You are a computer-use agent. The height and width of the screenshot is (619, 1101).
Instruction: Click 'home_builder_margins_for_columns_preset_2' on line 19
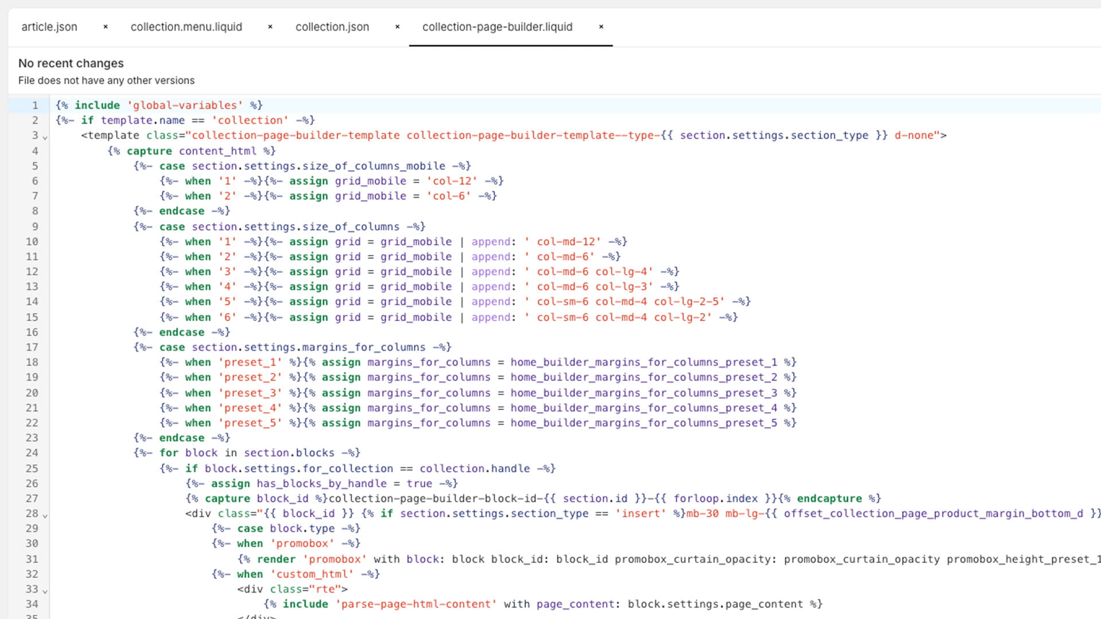pyautogui.click(x=644, y=377)
